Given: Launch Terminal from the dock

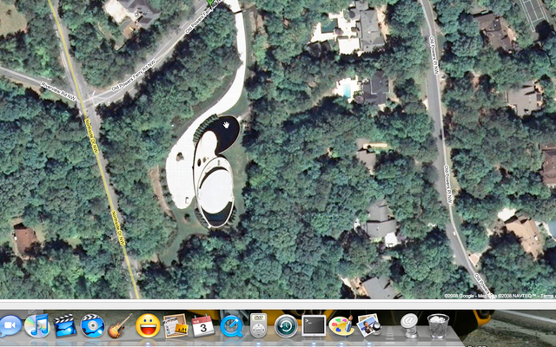Looking at the screenshot, I should pos(313,326).
